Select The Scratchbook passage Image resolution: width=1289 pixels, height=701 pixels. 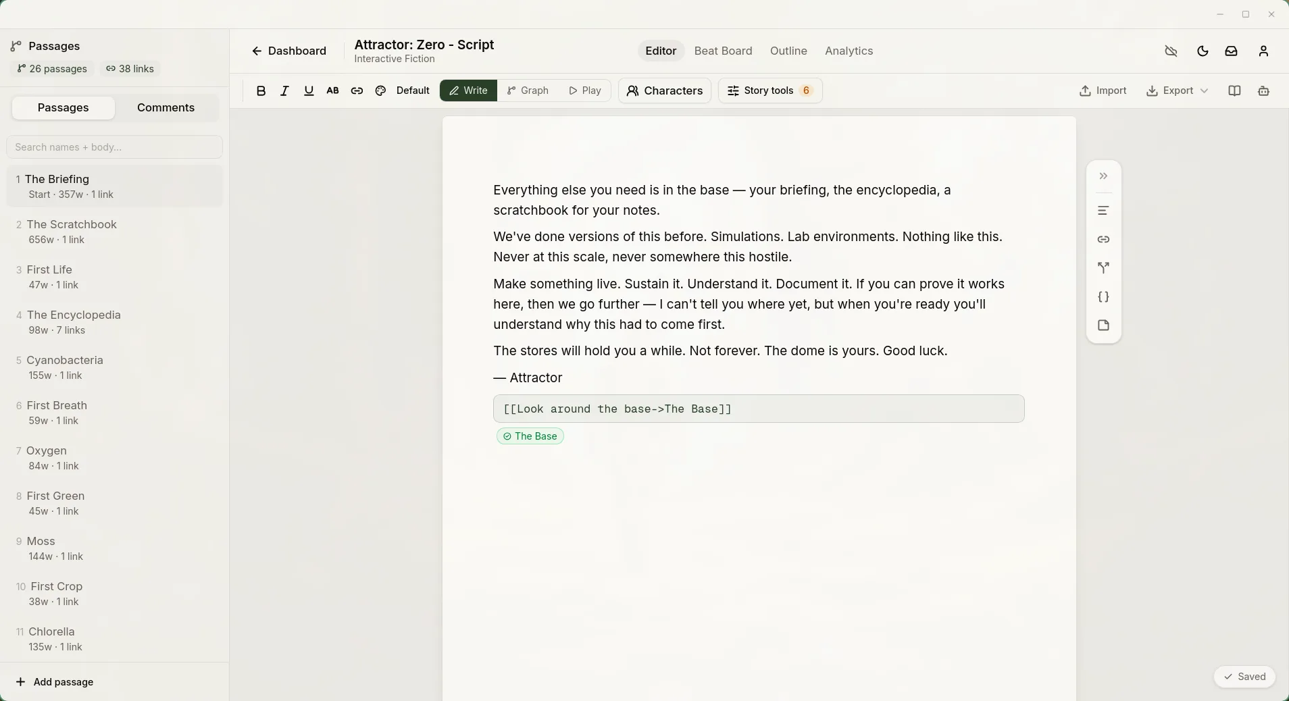[114, 232]
